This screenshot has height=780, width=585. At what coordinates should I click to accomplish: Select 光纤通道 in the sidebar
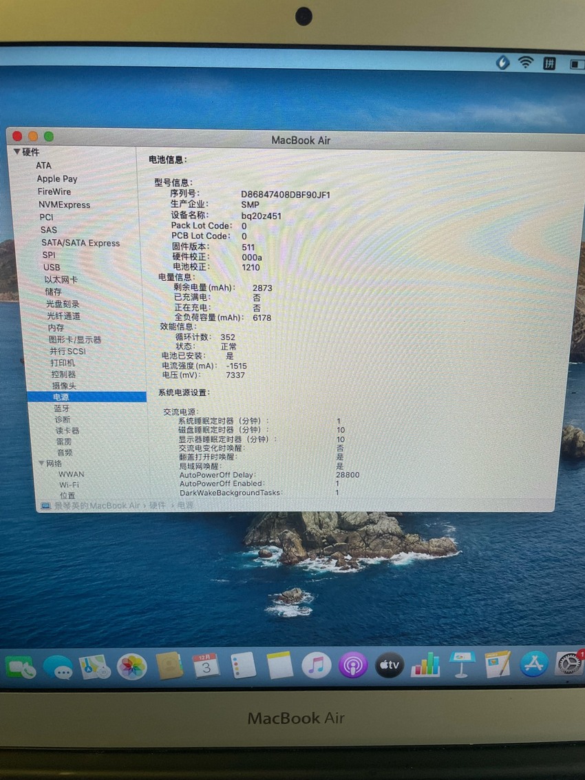64,316
